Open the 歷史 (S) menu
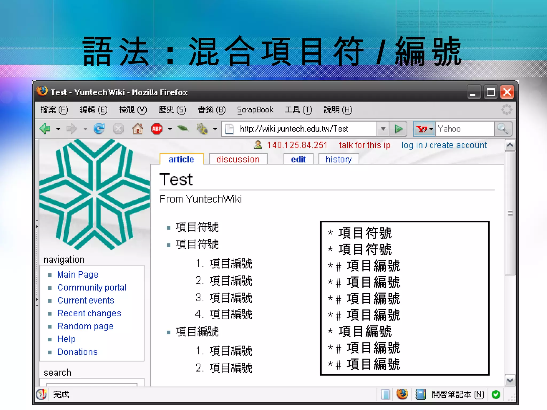The image size is (547, 410). pyautogui.click(x=172, y=110)
